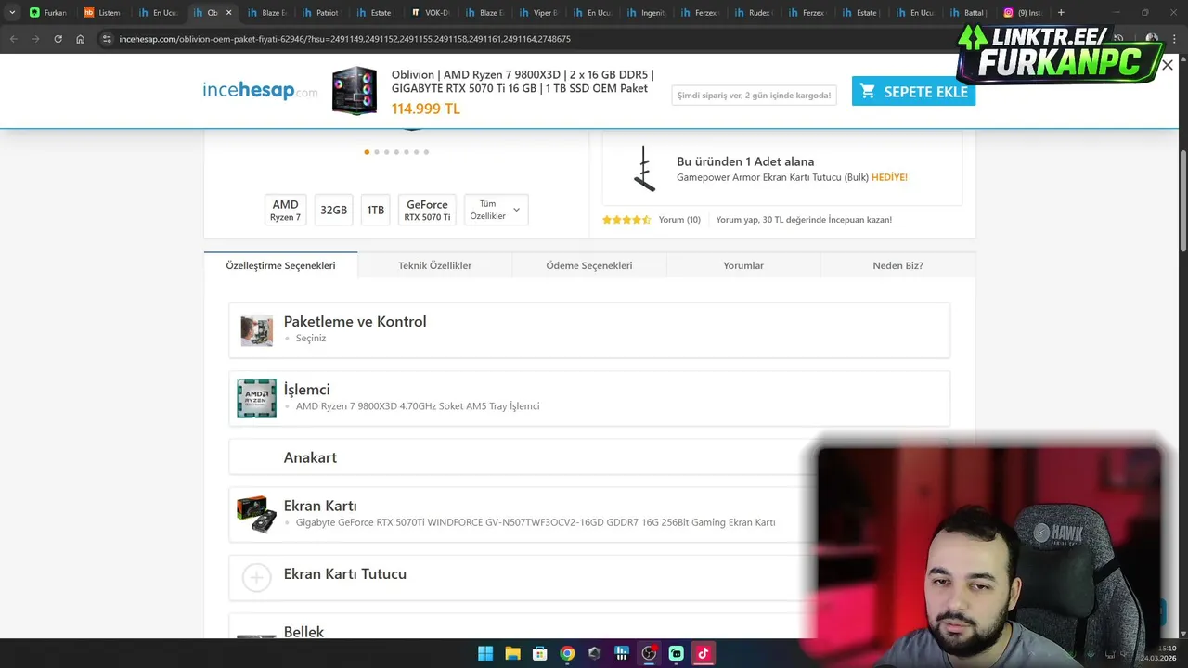Image resolution: width=1188 pixels, height=668 pixels.
Task: Click the GeForce RTX 5070 Ti spec badge
Action: tap(427, 210)
